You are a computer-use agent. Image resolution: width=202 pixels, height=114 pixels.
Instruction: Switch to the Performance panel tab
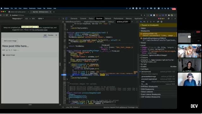click(118, 19)
